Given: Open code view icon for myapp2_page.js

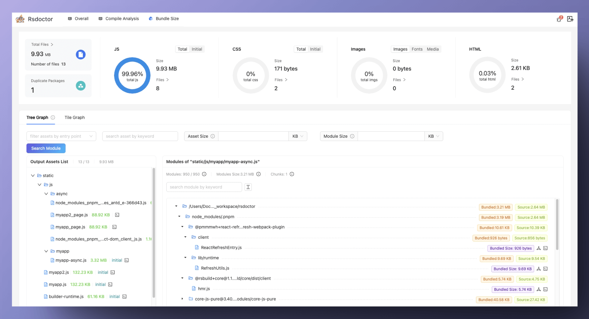Looking at the screenshot, I should 117,215.
